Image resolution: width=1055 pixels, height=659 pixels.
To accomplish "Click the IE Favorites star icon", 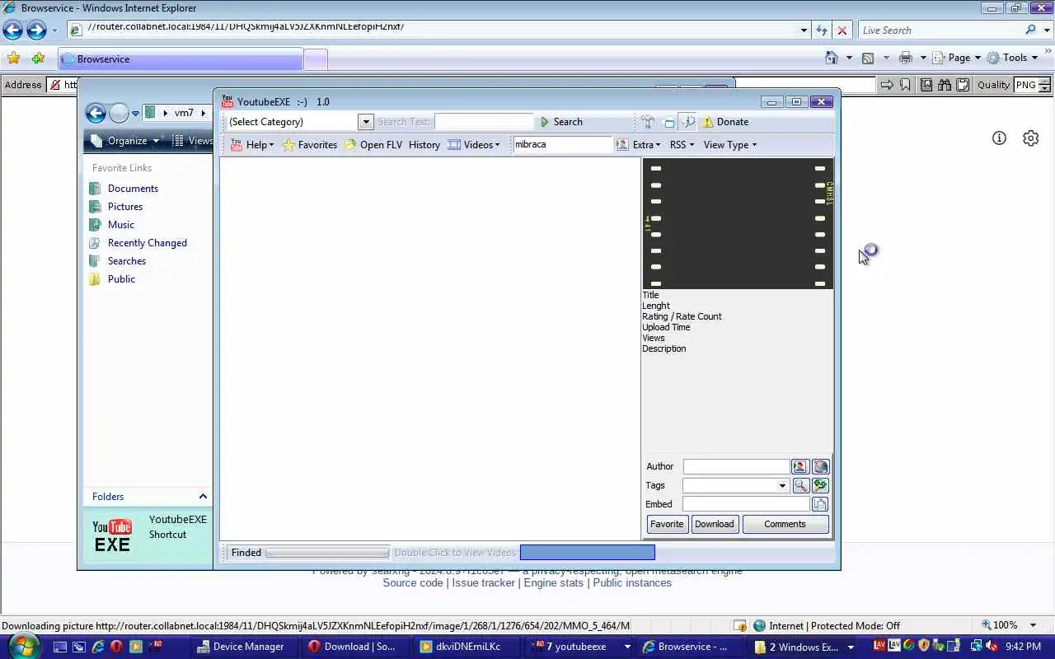I will tap(13, 58).
